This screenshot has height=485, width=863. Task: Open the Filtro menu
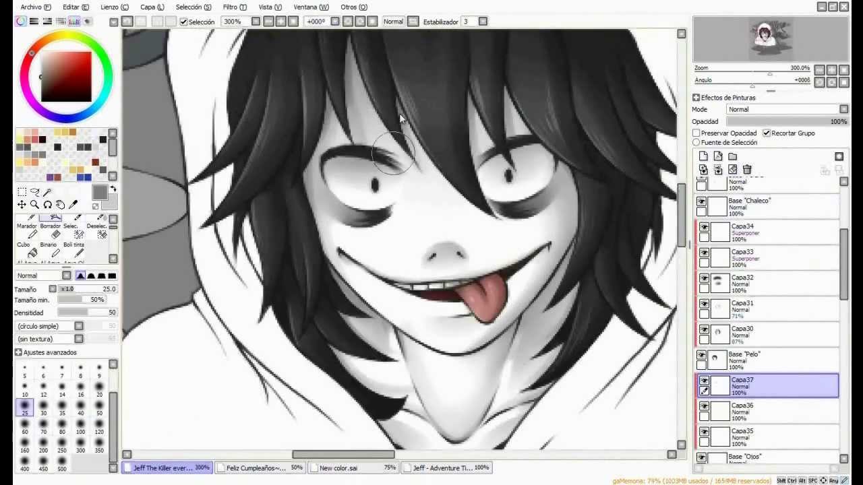click(234, 7)
